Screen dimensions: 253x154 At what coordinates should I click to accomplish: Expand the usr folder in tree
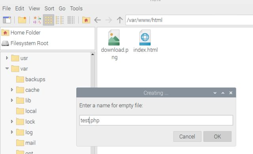coord(7,58)
